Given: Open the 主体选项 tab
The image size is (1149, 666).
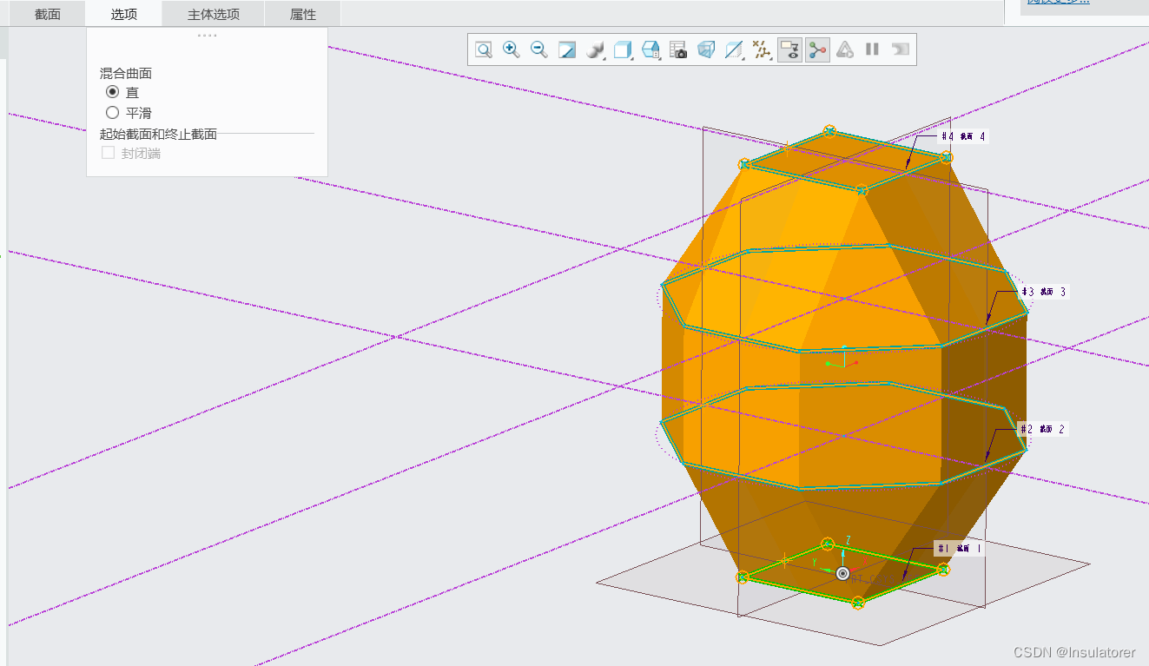Looking at the screenshot, I should [x=214, y=14].
